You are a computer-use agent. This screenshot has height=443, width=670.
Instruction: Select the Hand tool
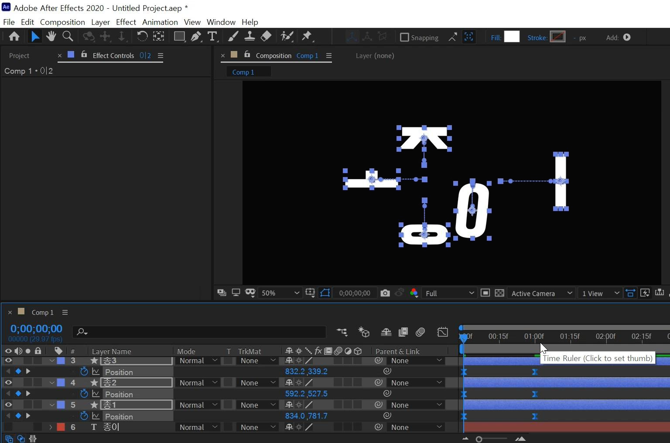pos(51,37)
